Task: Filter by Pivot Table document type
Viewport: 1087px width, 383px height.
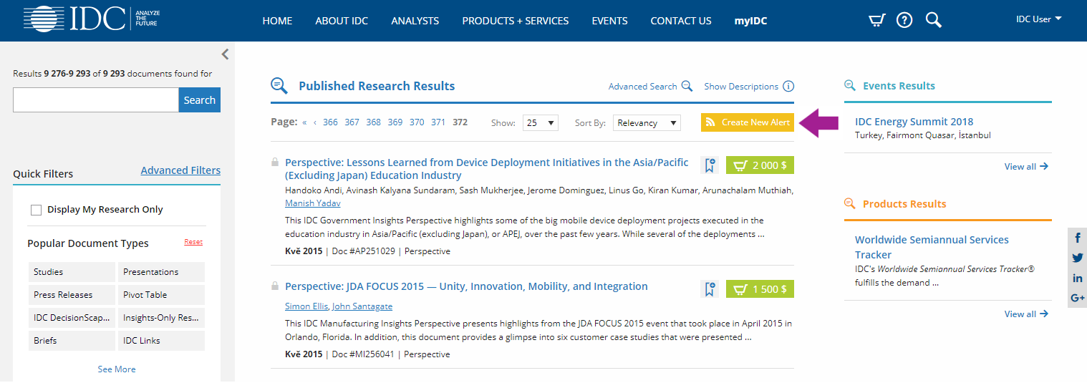Action: [161, 295]
